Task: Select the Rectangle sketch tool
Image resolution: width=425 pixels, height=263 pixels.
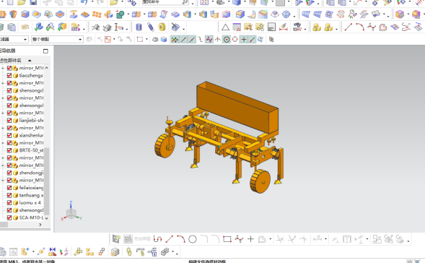Action: point(227,239)
